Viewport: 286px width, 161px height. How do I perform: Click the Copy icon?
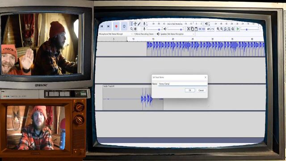point(192,29)
